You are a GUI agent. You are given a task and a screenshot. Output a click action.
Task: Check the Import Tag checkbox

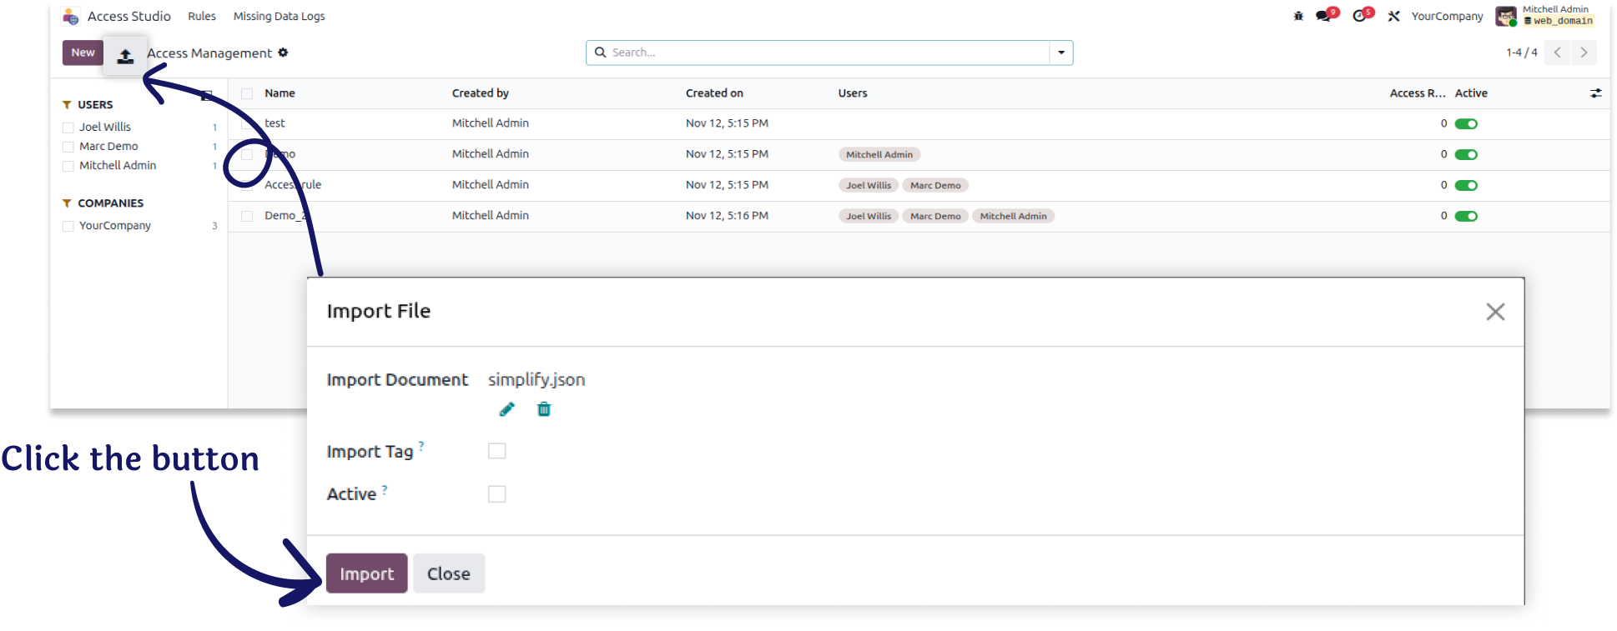click(496, 451)
